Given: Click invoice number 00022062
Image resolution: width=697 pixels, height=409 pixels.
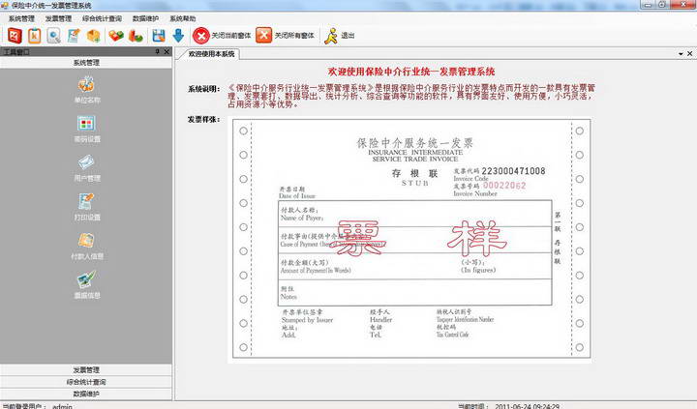Looking at the screenshot, I should (x=504, y=186).
